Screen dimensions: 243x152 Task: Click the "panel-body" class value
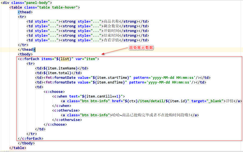[37, 3]
